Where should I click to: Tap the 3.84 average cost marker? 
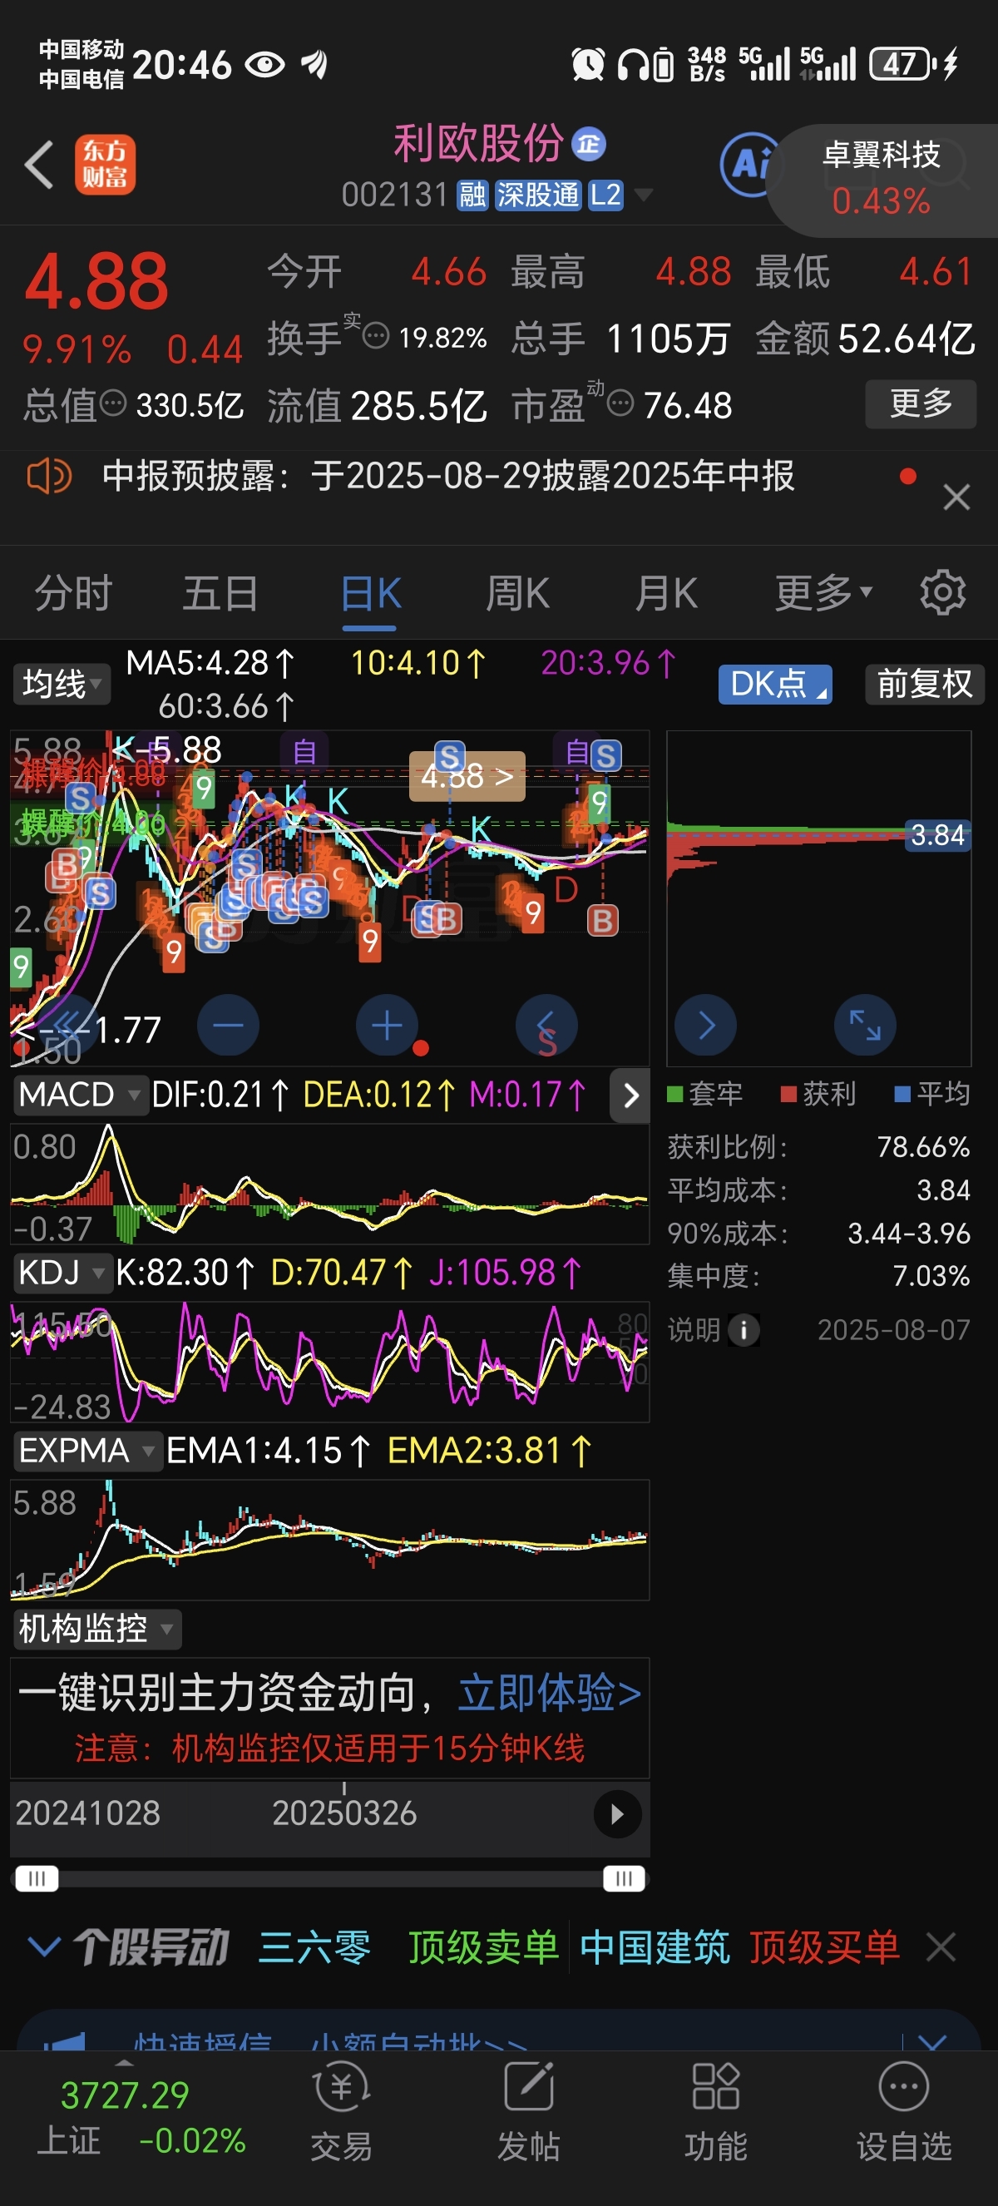point(937,834)
